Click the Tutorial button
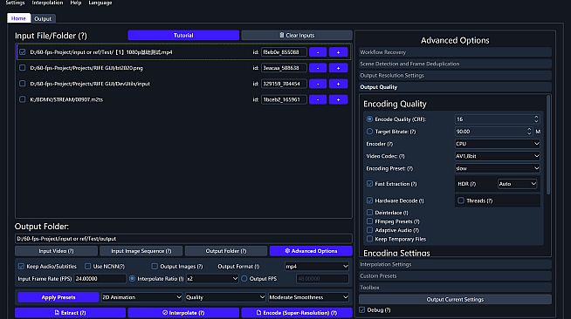Viewport: 571px width, 319px height. [183, 35]
